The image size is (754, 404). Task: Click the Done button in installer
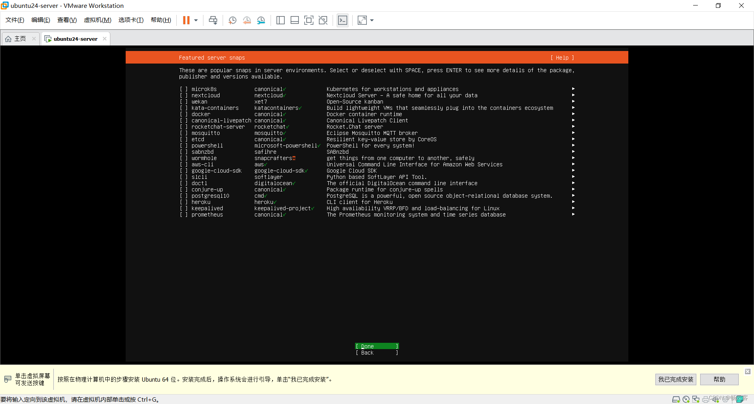pyautogui.click(x=377, y=346)
